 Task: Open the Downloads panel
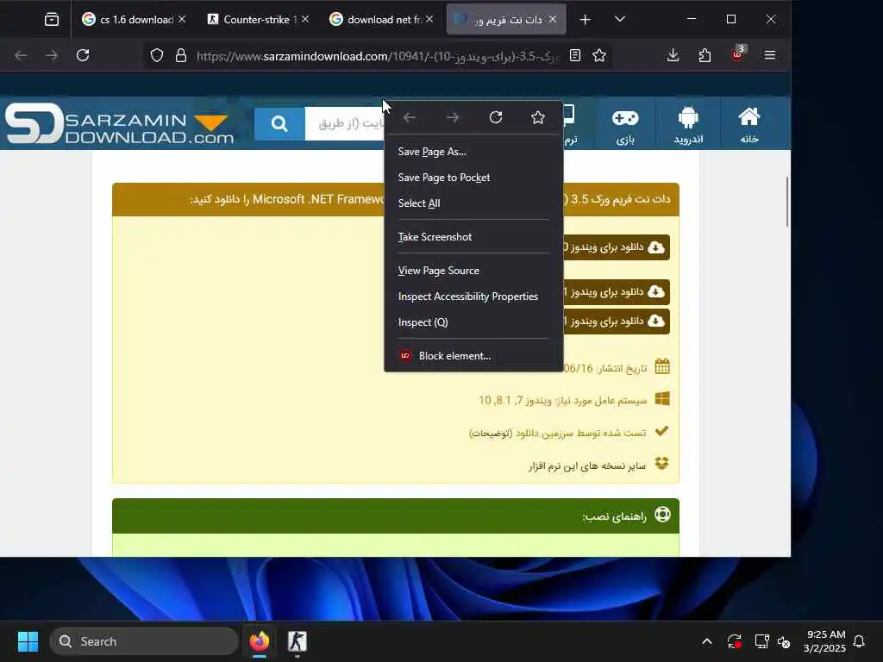tap(673, 55)
